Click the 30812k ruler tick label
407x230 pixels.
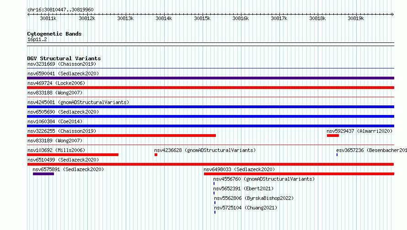pyautogui.click(x=87, y=18)
